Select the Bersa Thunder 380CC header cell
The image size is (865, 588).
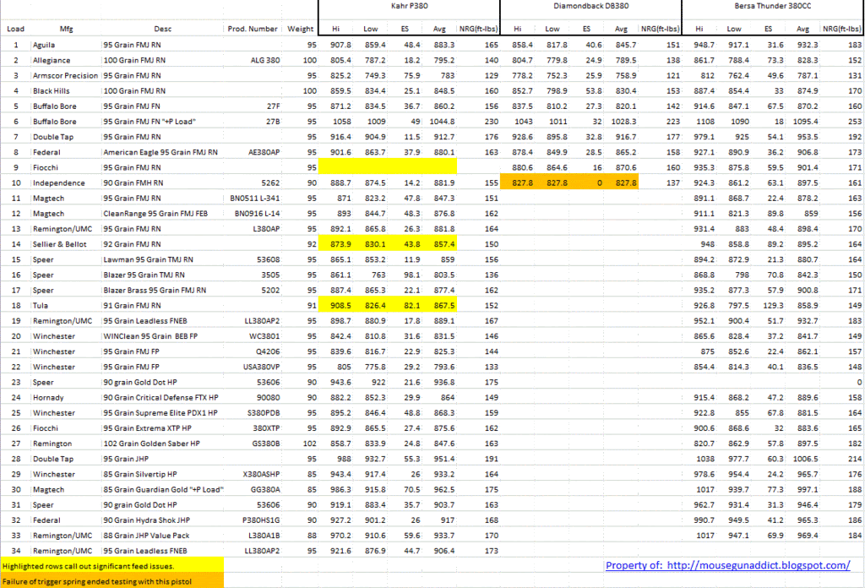coord(771,6)
